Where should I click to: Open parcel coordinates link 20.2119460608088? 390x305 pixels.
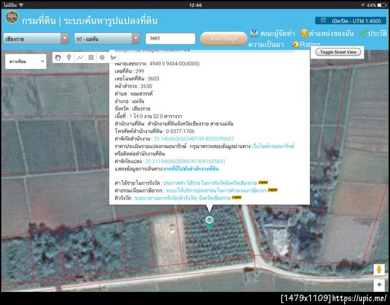(x=185, y=161)
